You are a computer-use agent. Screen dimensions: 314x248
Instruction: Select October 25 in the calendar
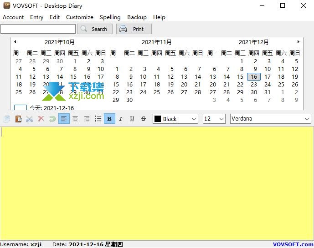pos(19,92)
